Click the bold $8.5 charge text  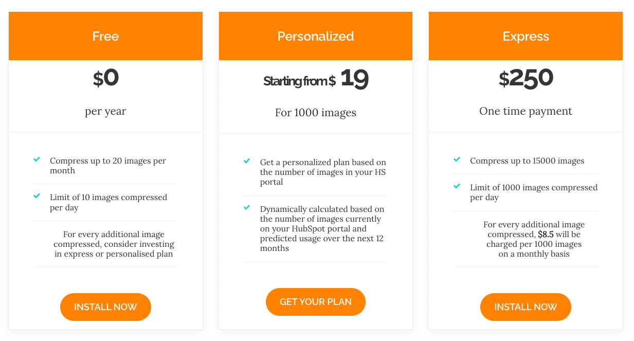click(546, 234)
